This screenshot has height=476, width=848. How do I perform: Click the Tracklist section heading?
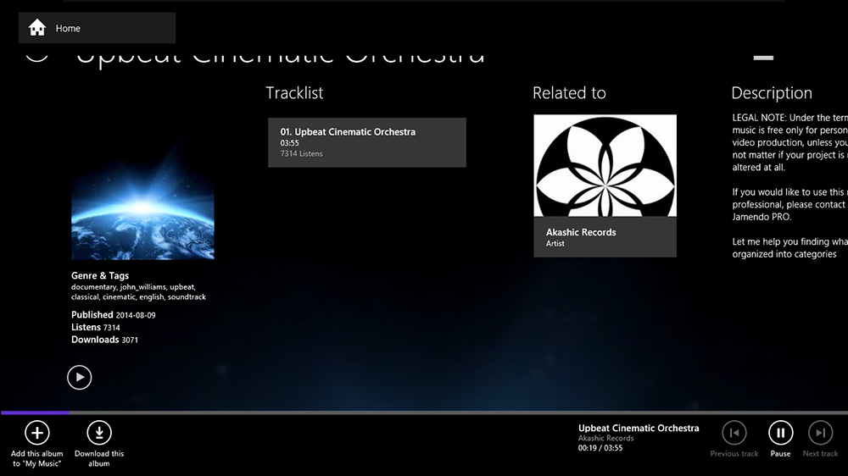coord(294,93)
